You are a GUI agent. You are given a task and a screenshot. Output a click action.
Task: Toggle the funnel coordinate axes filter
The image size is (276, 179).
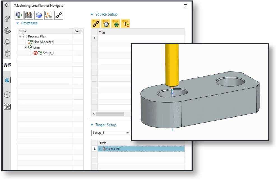coord(125,24)
